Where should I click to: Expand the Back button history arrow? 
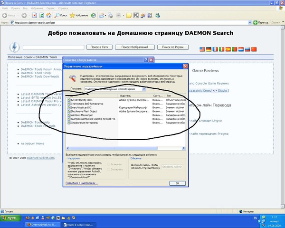[18, 16]
